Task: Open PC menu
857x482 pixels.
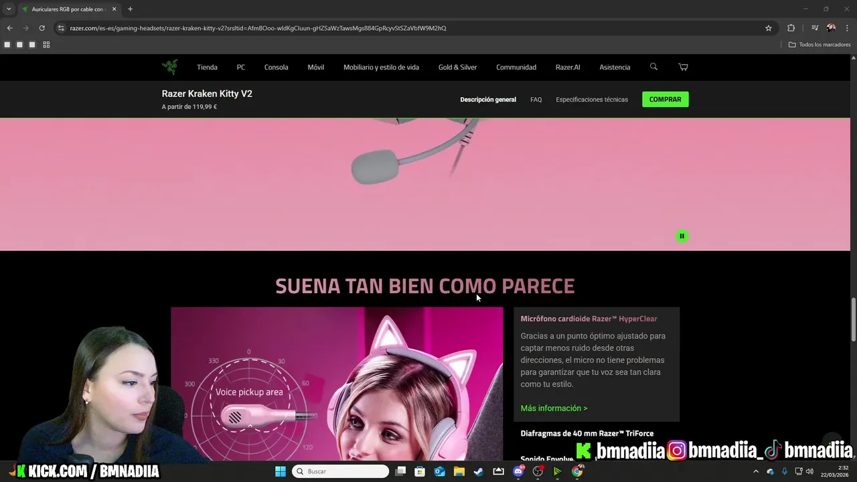Action: coord(240,67)
